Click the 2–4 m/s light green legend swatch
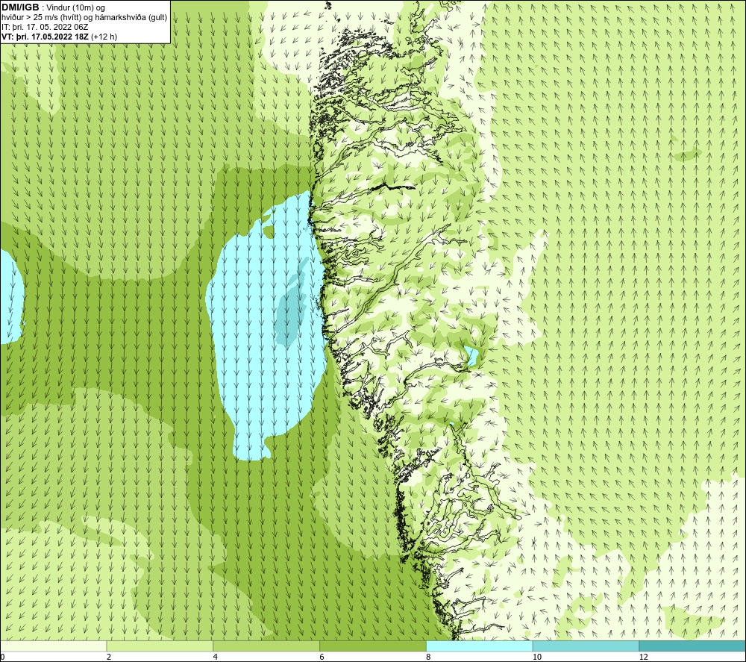746x662 pixels. click(160, 646)
